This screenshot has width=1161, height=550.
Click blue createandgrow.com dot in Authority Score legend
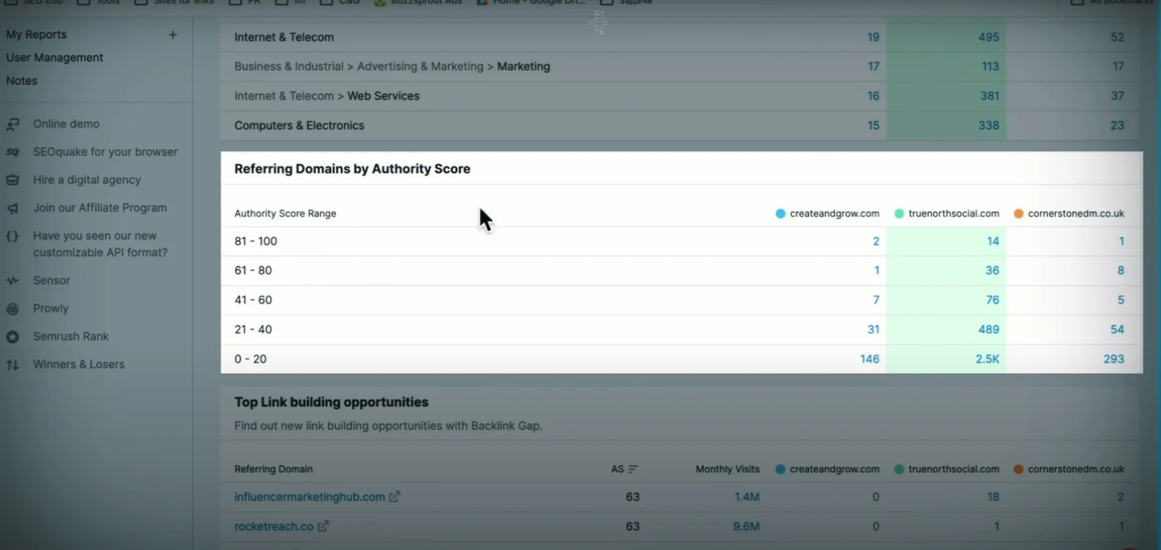point(781,213)
